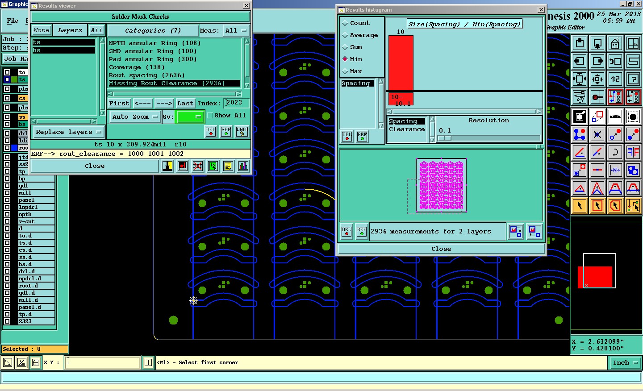Select NPTH annular Ring (108) category
643x391 pixels.
pyautogui.click(x=154, y=43)
